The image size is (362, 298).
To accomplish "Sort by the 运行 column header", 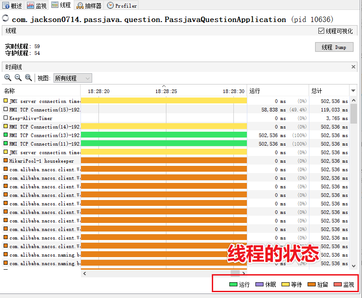I will click(x=278, y=91).
